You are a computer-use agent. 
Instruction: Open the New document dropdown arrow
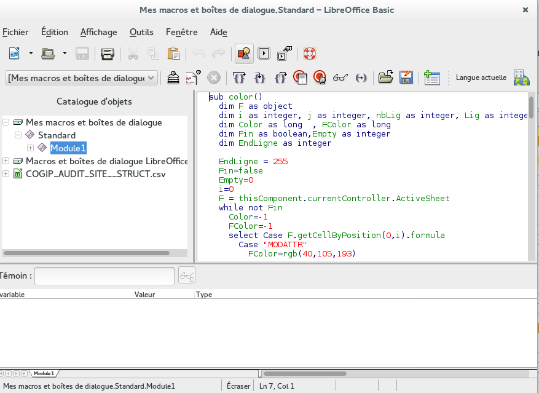pos(31,54)
